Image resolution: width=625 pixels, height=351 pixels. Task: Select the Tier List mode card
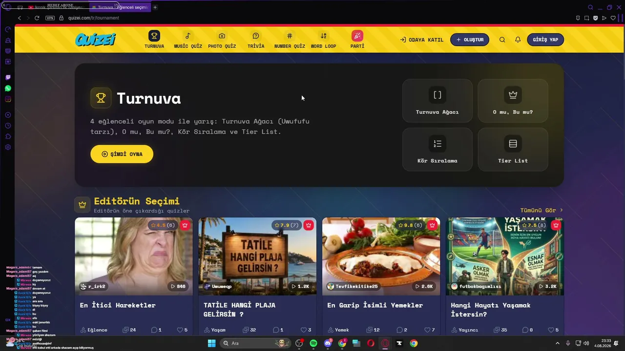tap(513, 149)
